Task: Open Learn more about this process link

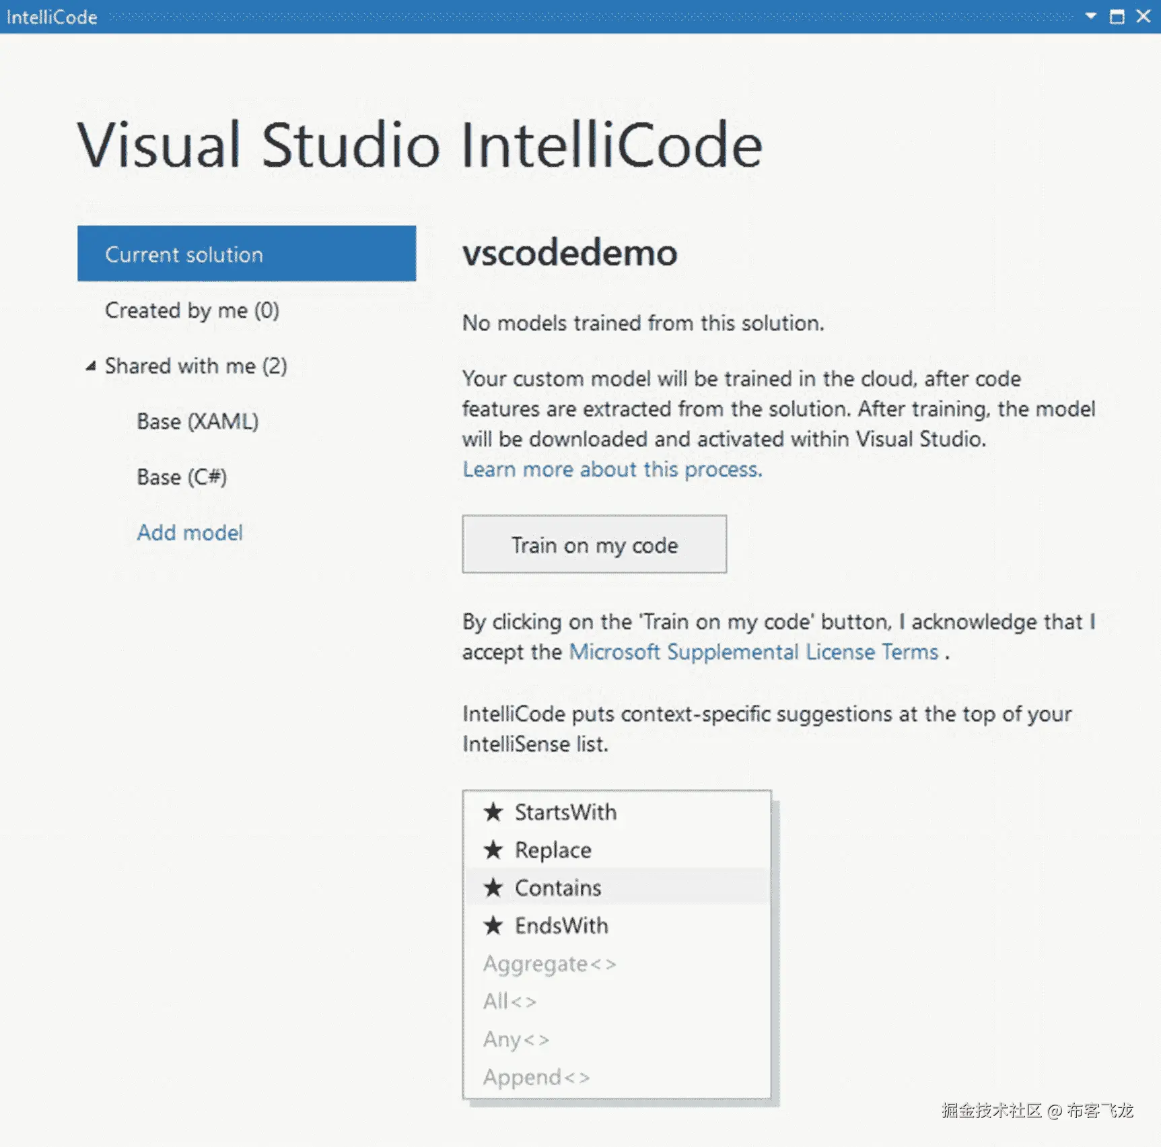Action: coord(612,469)
